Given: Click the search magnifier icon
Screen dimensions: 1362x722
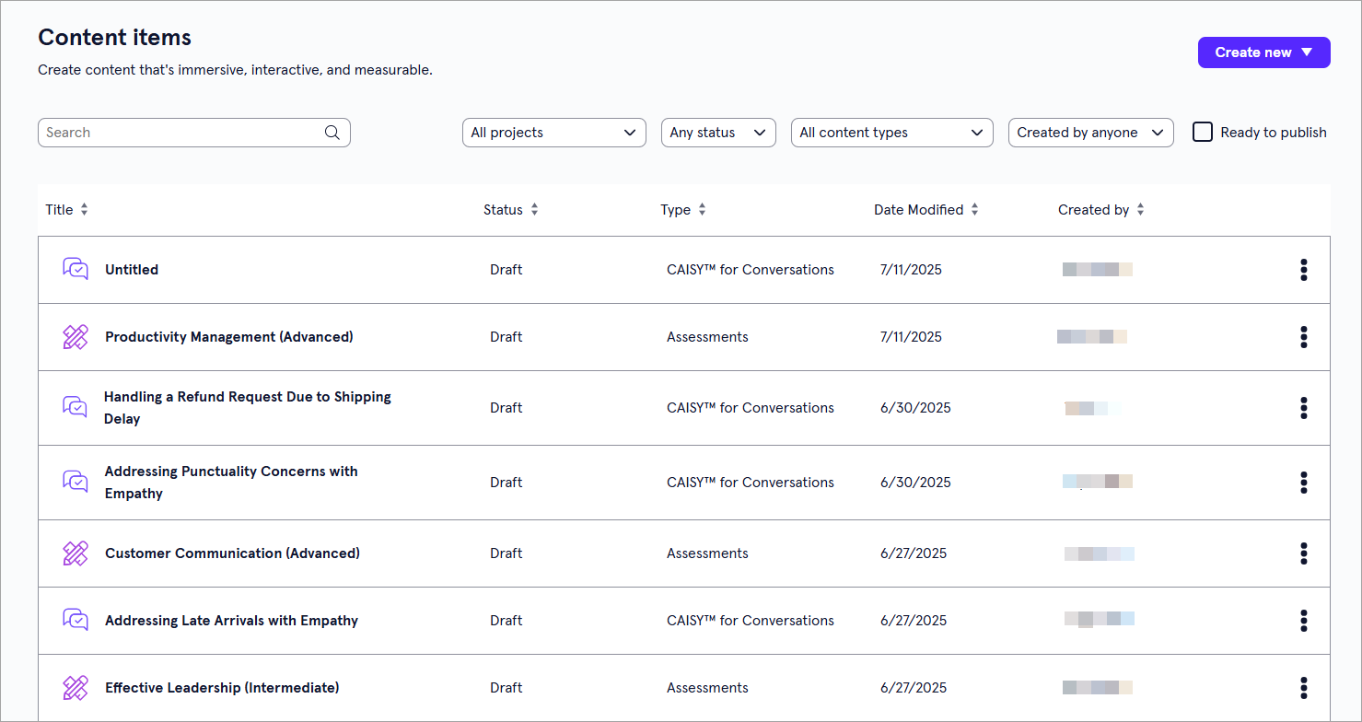Looking at the screenshot, I should [332, 133].
